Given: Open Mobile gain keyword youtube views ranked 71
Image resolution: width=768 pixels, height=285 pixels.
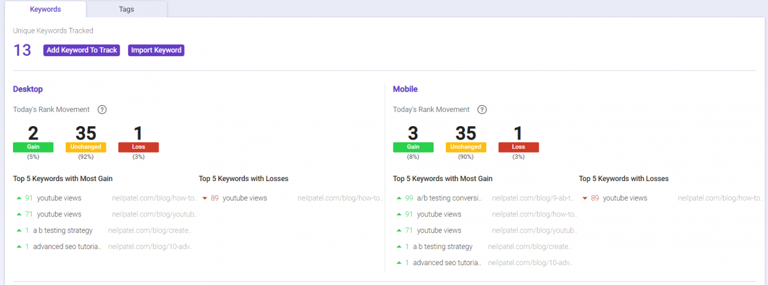Looking at the screenshot, I should coord(439,230).
